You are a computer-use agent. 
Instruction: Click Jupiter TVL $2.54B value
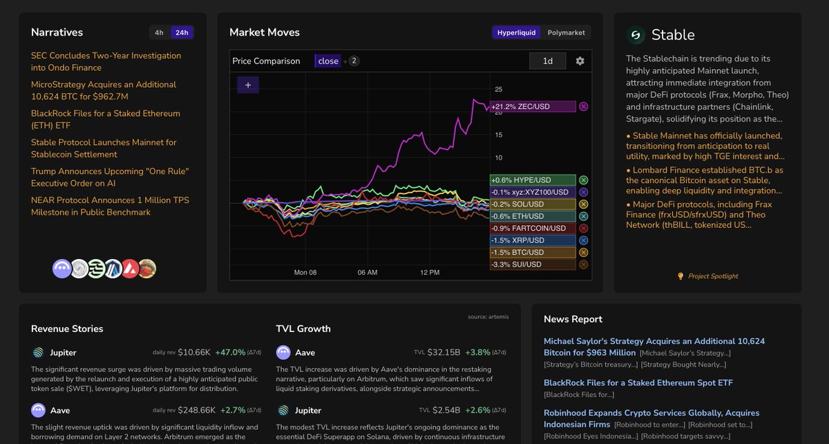tap(445, 411)
